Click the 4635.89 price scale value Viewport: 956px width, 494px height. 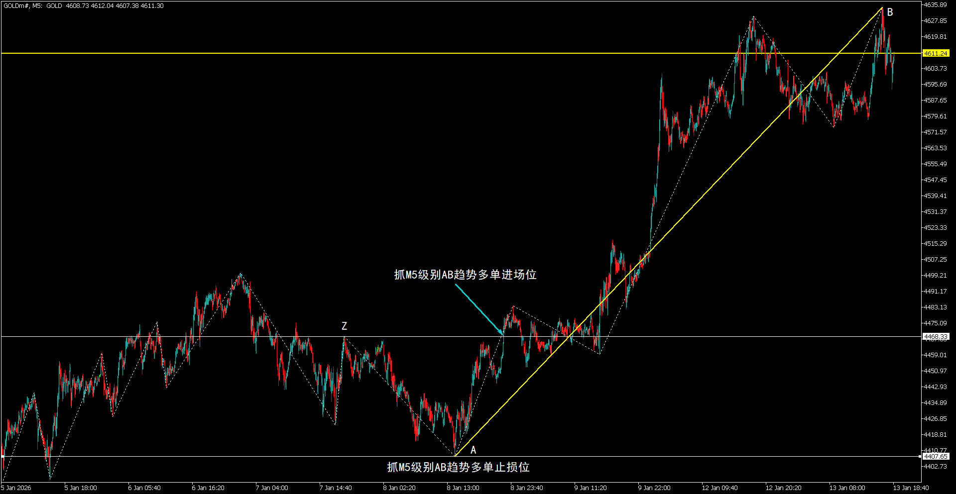point(935,5)
